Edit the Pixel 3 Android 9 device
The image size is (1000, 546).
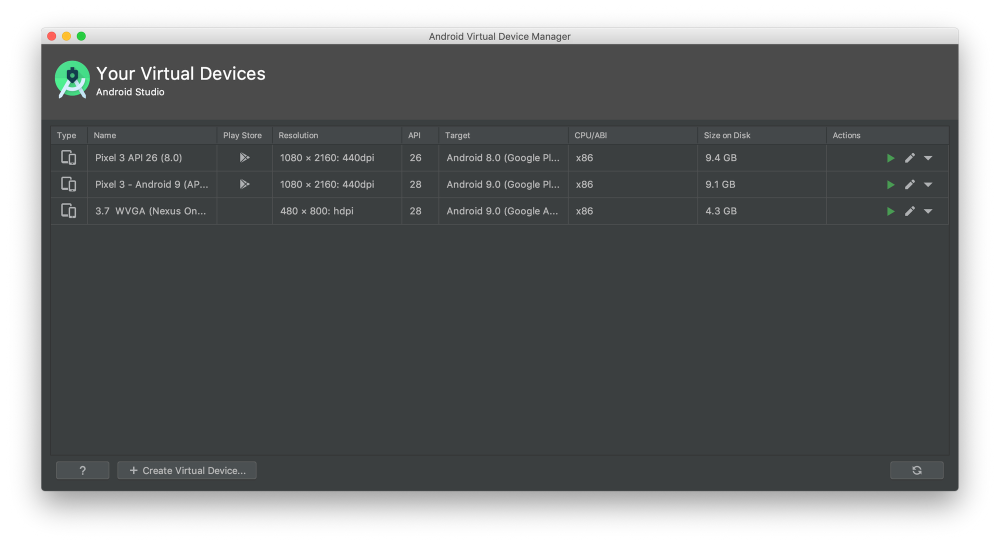[x=909, y=184]
